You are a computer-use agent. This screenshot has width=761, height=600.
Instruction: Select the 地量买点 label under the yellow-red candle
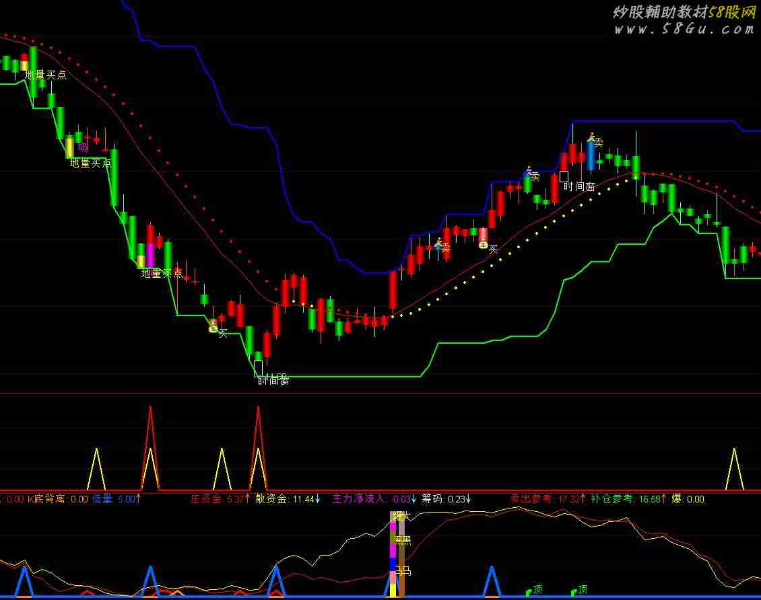click(46, 75)
